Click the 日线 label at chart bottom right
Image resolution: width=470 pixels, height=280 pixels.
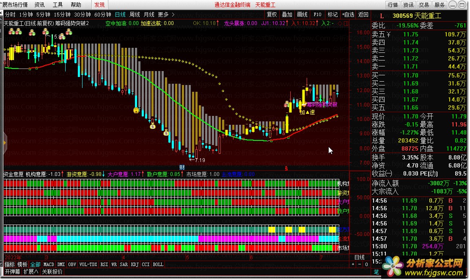click(x=360, y=257)
